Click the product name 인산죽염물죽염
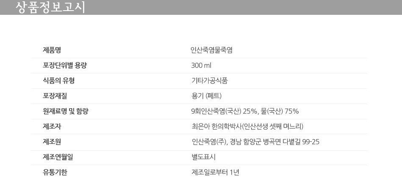 (x=211, y=50)
